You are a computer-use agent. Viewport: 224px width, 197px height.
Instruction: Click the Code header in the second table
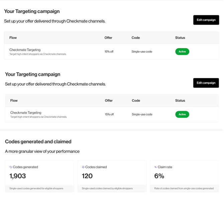tap(136, 100)
